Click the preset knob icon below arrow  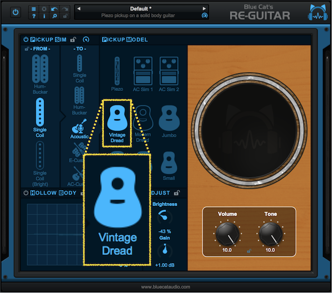(x=204, y=16)
